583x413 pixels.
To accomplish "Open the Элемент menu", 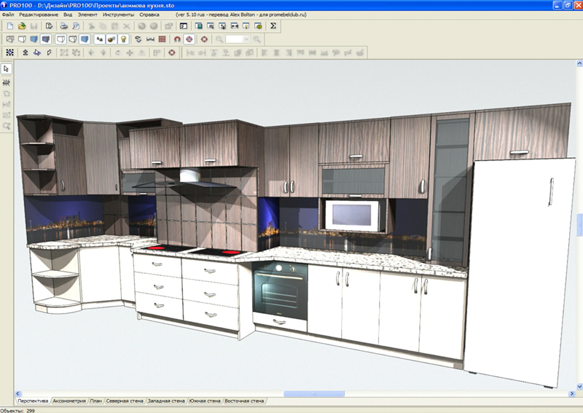I will coord(87,15).
